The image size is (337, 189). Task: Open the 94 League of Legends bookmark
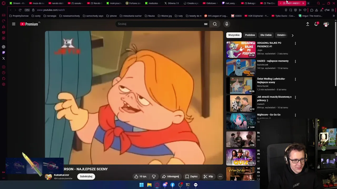216,16
